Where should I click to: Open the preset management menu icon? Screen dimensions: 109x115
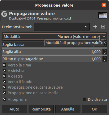(x=103, y=27)
